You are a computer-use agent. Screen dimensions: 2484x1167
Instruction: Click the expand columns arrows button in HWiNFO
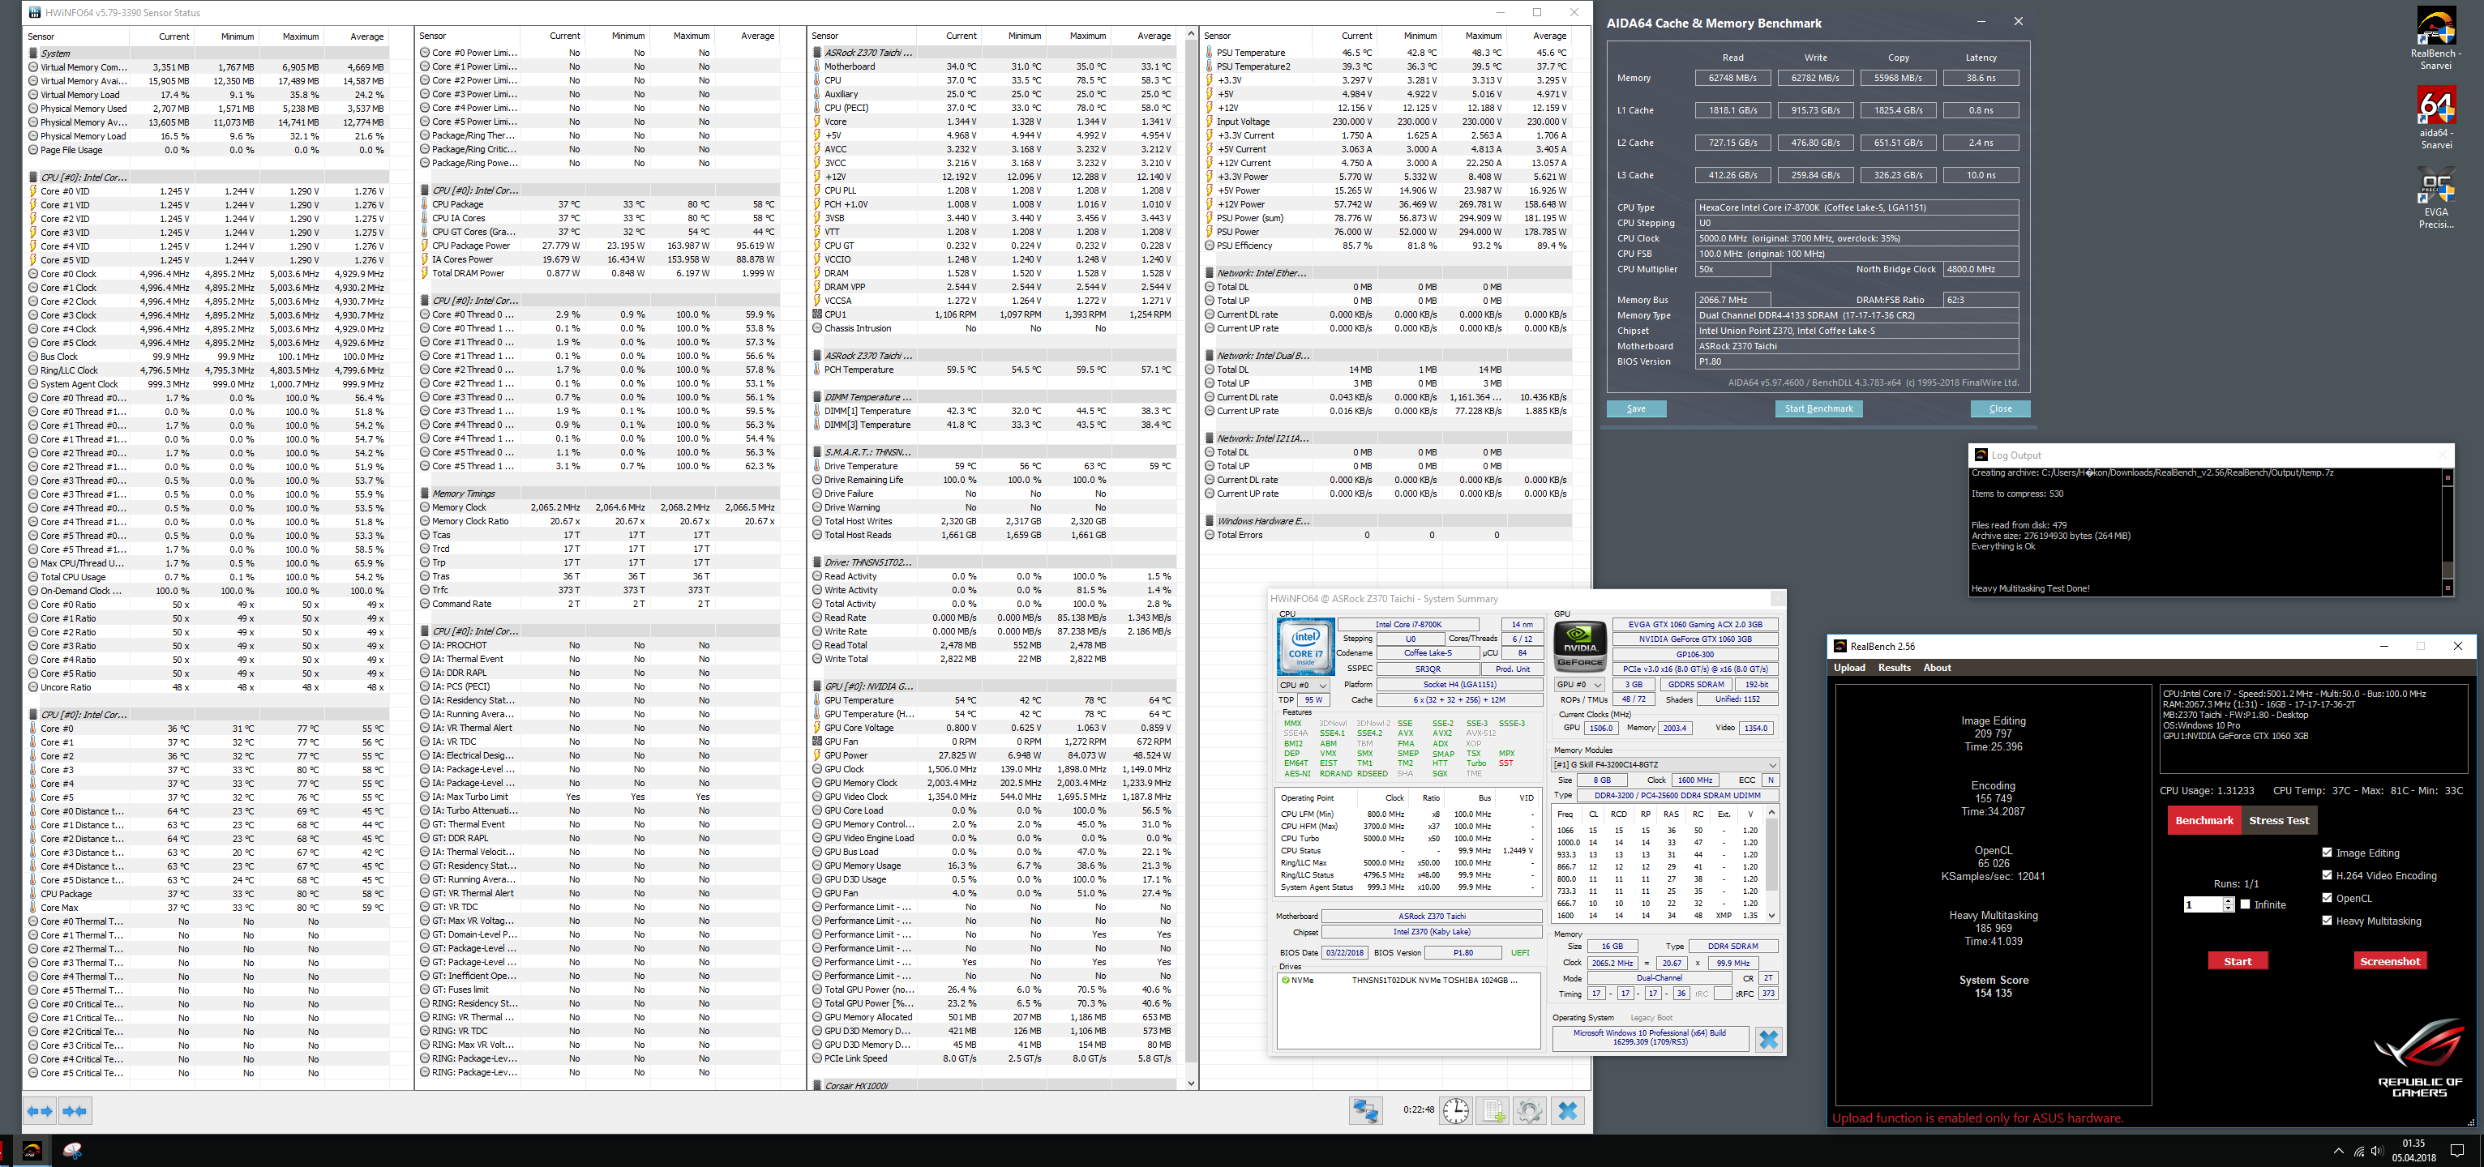click(40, 1111)
